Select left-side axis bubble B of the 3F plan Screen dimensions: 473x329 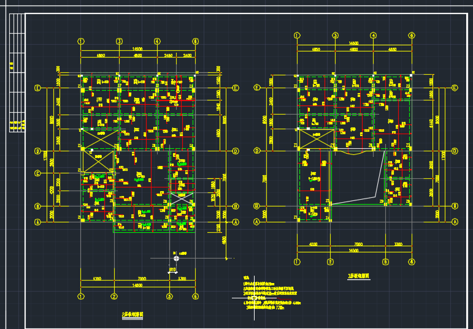pos(256,206)
